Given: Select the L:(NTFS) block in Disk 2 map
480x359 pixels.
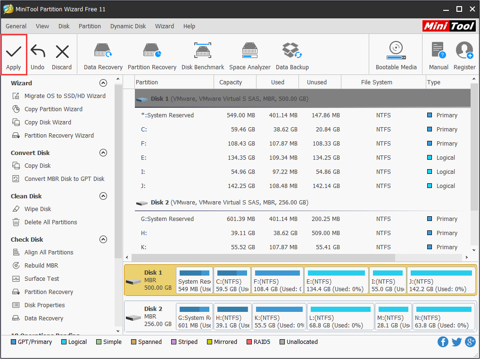Looking at the screenshot, I should pos(340,317).
